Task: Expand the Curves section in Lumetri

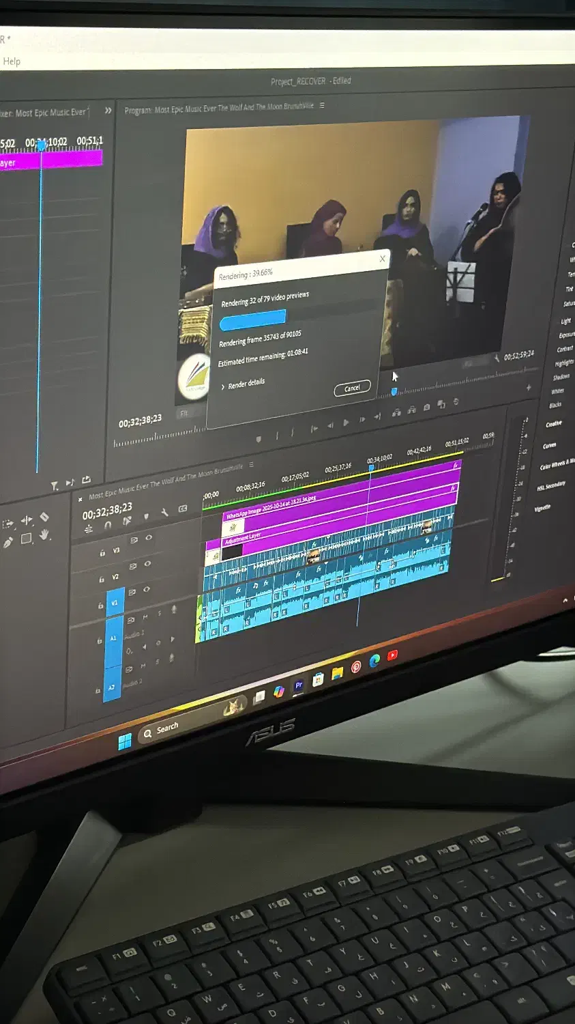Action: 549,445
